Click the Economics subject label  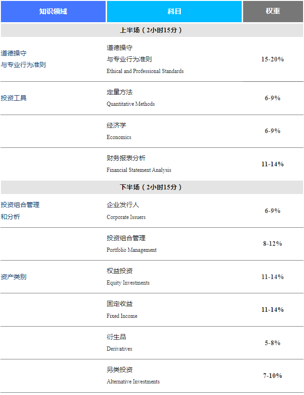tap(119, 137)
